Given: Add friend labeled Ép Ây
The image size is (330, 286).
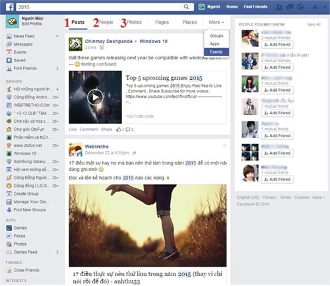Looking at the screenshot, I should (277, 113).
